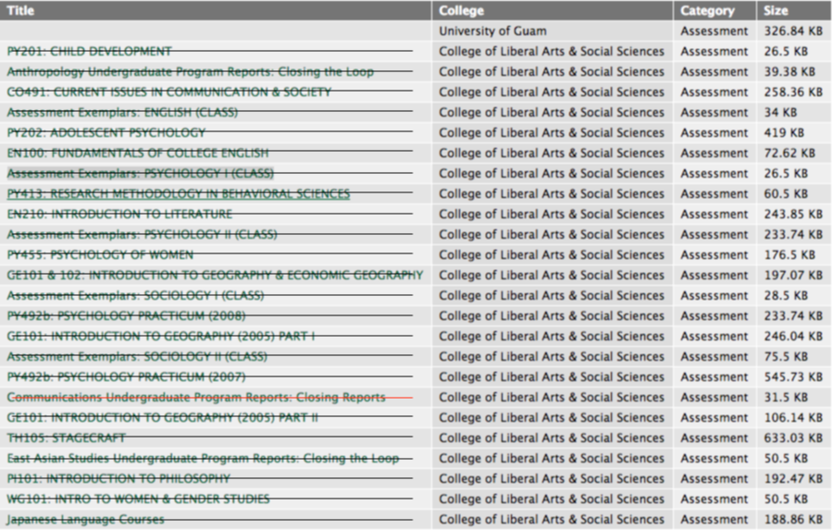Viewport: 833px width, 530px height.
Task: Click the College cell in the PY201 row
Action: (x=552, y=52)
